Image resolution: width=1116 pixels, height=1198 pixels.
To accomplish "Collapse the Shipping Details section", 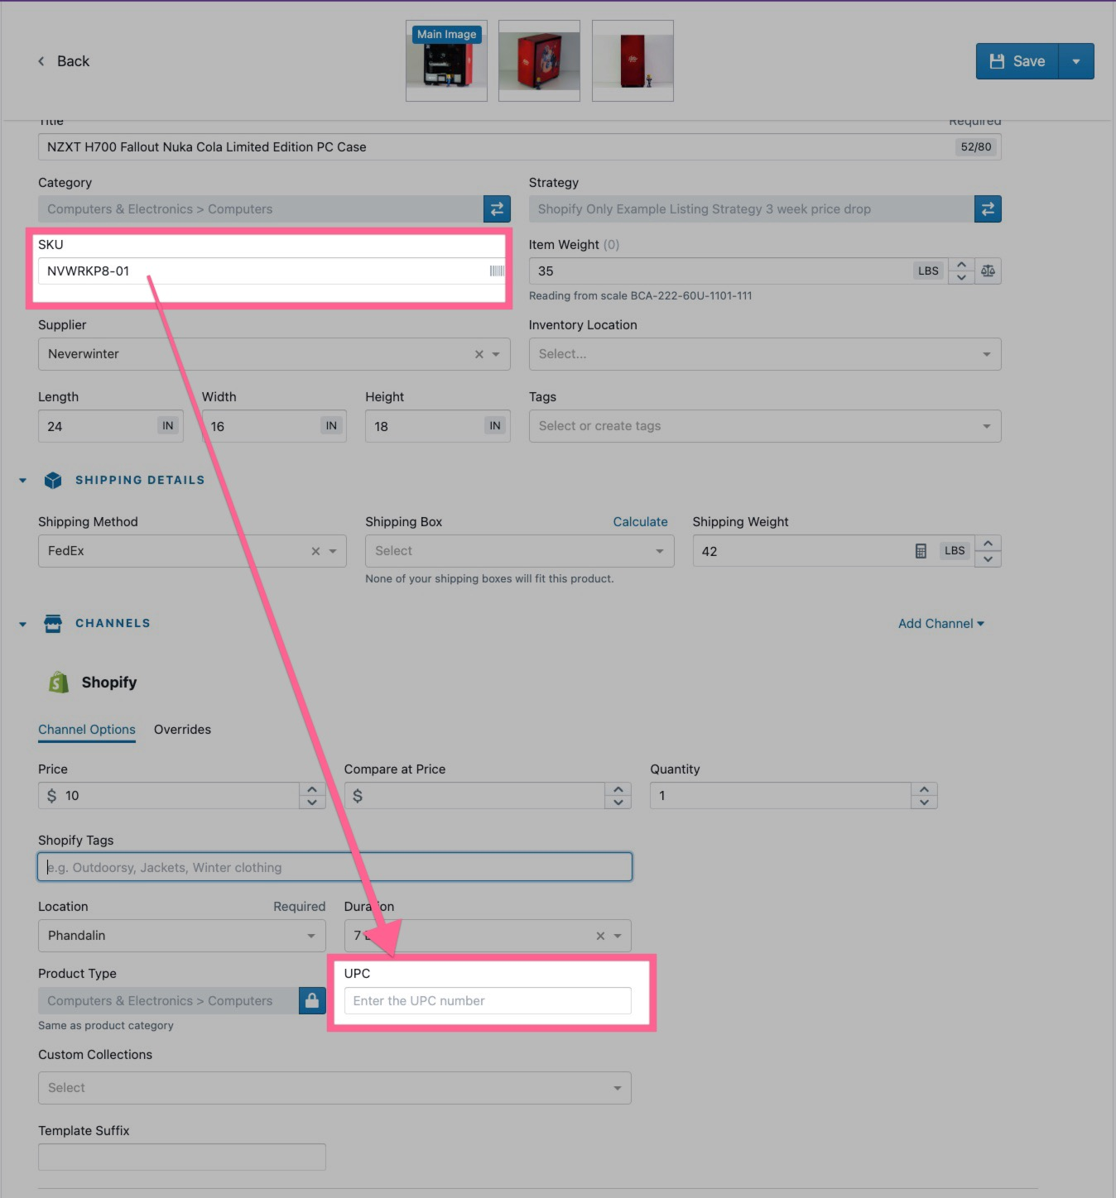I will pyautogui.click(x=23, y=480).
